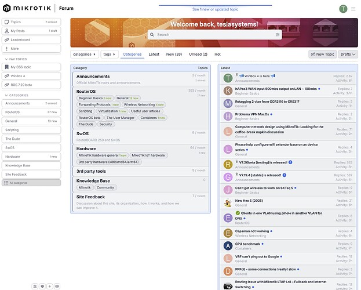This screenshot has width=361, height=290.
Task: Click the keyboard shortcuts icon in sidebar footer
Action: point(57,286)
